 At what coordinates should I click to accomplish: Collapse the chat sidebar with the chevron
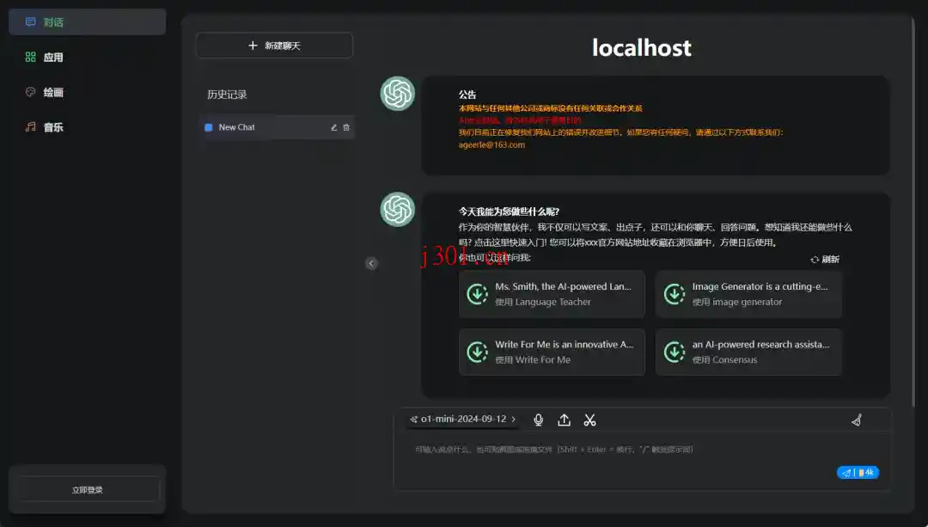[x=371, y=263]
